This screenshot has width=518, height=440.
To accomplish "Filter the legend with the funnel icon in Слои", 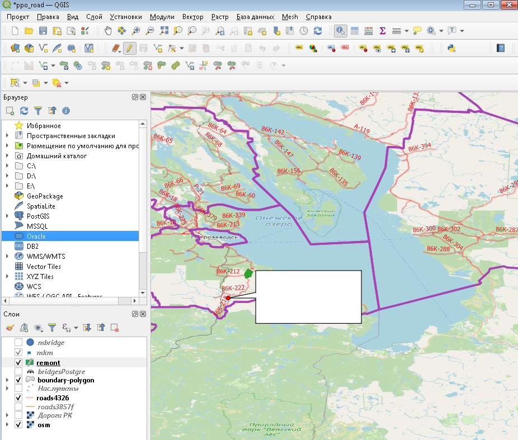I will [52, 328].
